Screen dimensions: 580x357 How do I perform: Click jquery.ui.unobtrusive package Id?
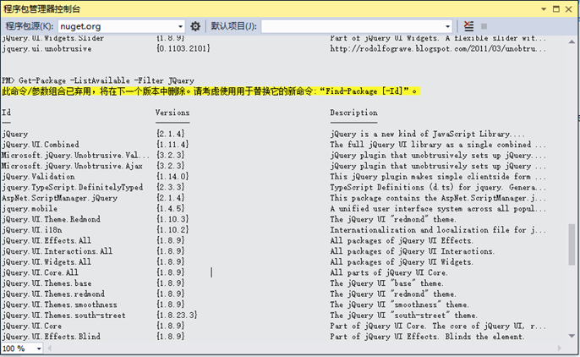click(47, 49)
